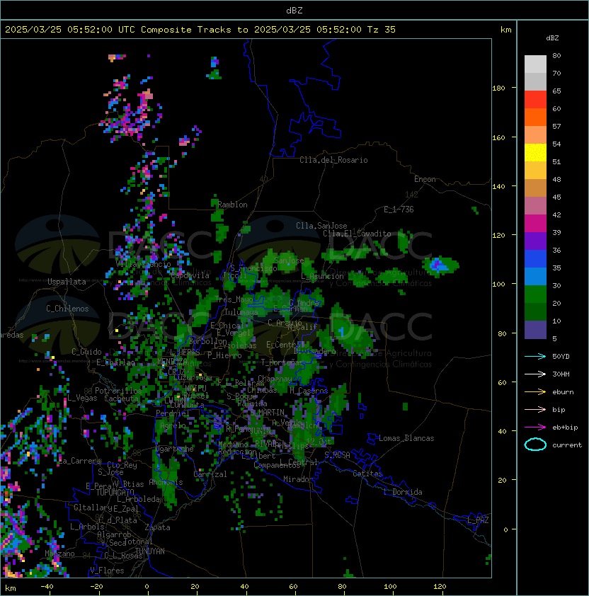This screenshot has height=596, width=589.
Task: Click the 'Tulumaya' map label
Action: [241, 312]
